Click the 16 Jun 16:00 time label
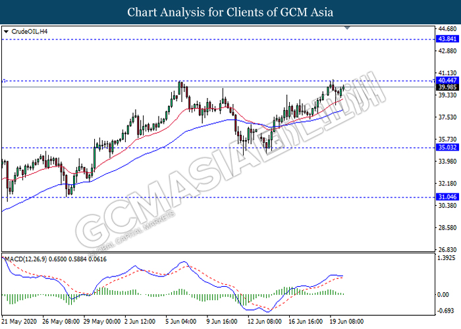The height and width of the screenshot is (329, 461). [x=305, y=322]
